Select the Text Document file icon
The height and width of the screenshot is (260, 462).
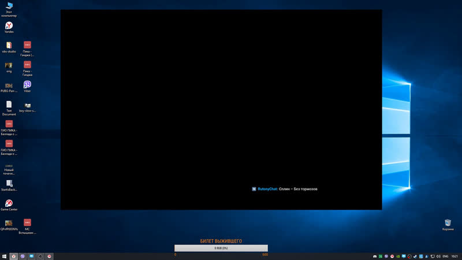(x=9, y=108)
